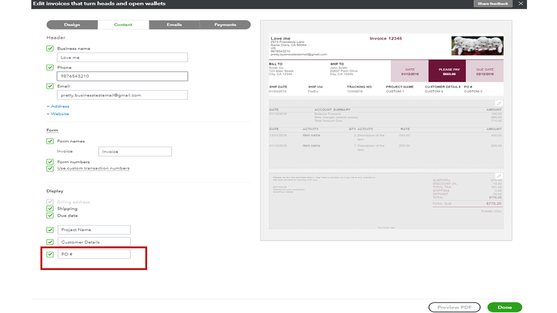The height and width of the screenshot is (313, 557).
Task: Click the TOTAL DUE amount $776.25
Action: pos(494,204)
